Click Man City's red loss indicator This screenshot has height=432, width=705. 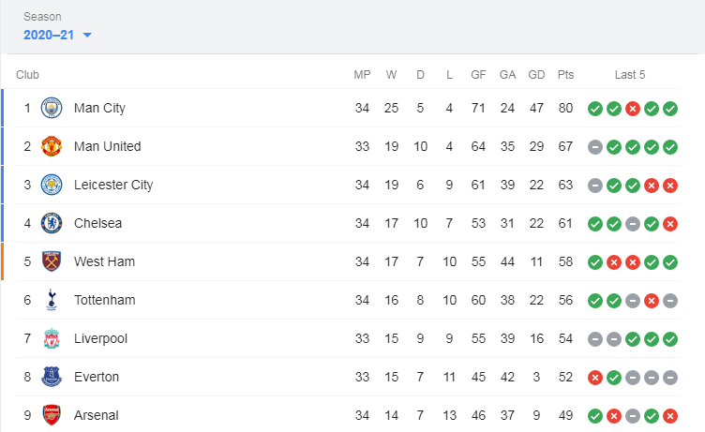click(x=633, y=109)
